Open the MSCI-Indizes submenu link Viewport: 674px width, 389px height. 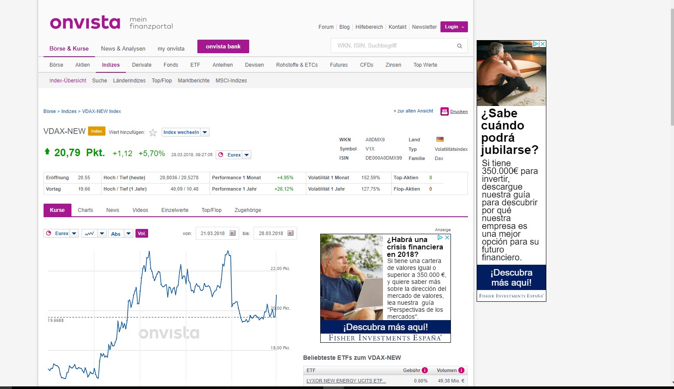coord(231,81)
